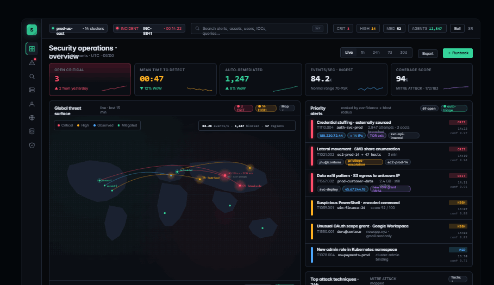Select the Live time range tab
The image size is (494, 285).
tap(349, 53)
